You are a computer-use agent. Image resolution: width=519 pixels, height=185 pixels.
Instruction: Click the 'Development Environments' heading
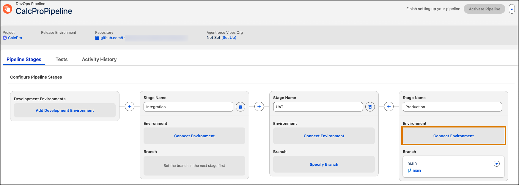[40, 99]
